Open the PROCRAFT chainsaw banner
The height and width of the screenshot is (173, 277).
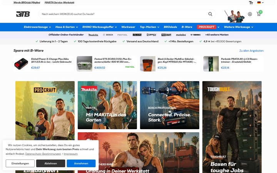point(45,110)
